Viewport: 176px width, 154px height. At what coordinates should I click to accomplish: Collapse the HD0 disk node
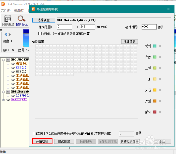3,60
